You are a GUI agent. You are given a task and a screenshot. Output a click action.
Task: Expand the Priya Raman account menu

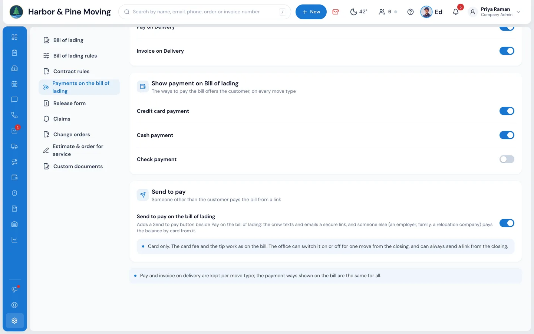click(x=495, y=12)
